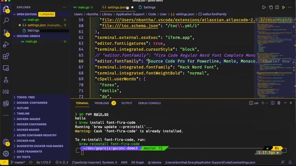Split the editor to the right
Screen dimensions: 296x166
[x=277, y=7]
